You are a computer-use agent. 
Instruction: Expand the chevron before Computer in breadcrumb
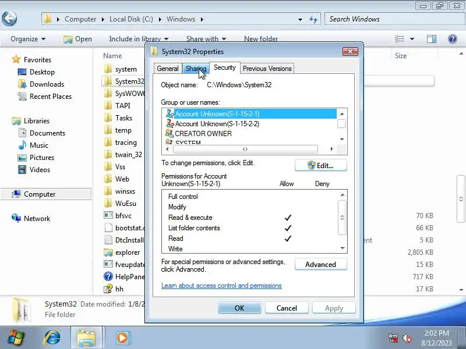point(58,19)
